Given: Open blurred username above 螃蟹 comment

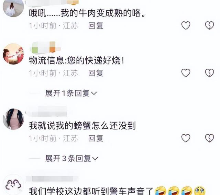Looking at the screenshot, I should [x=47, y=112].
